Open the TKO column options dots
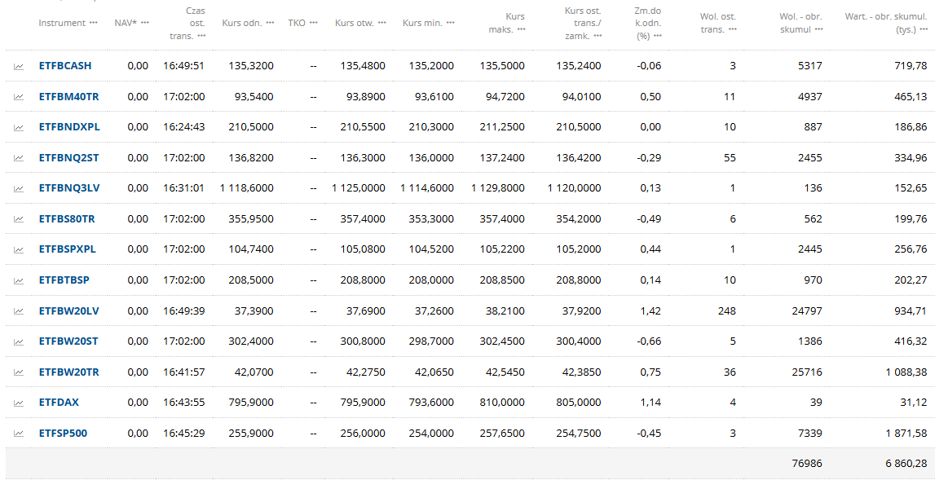 point(314,23)
